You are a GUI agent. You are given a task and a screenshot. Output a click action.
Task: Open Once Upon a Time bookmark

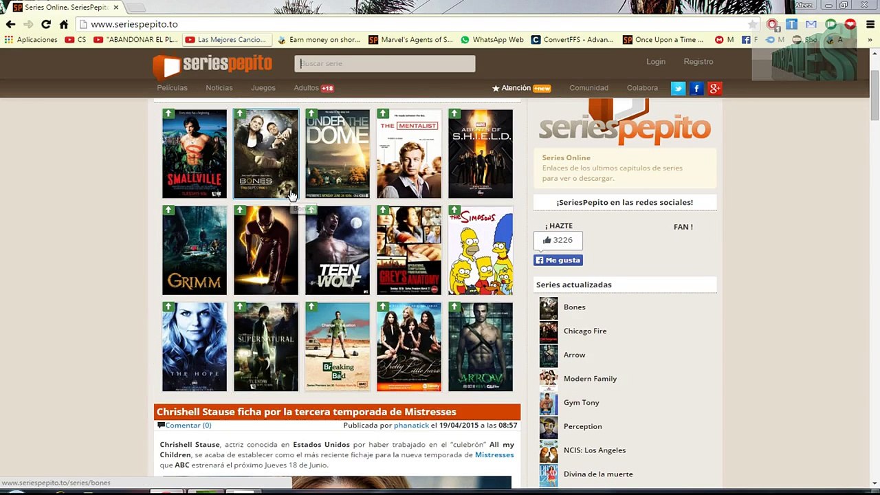(663, 40)
